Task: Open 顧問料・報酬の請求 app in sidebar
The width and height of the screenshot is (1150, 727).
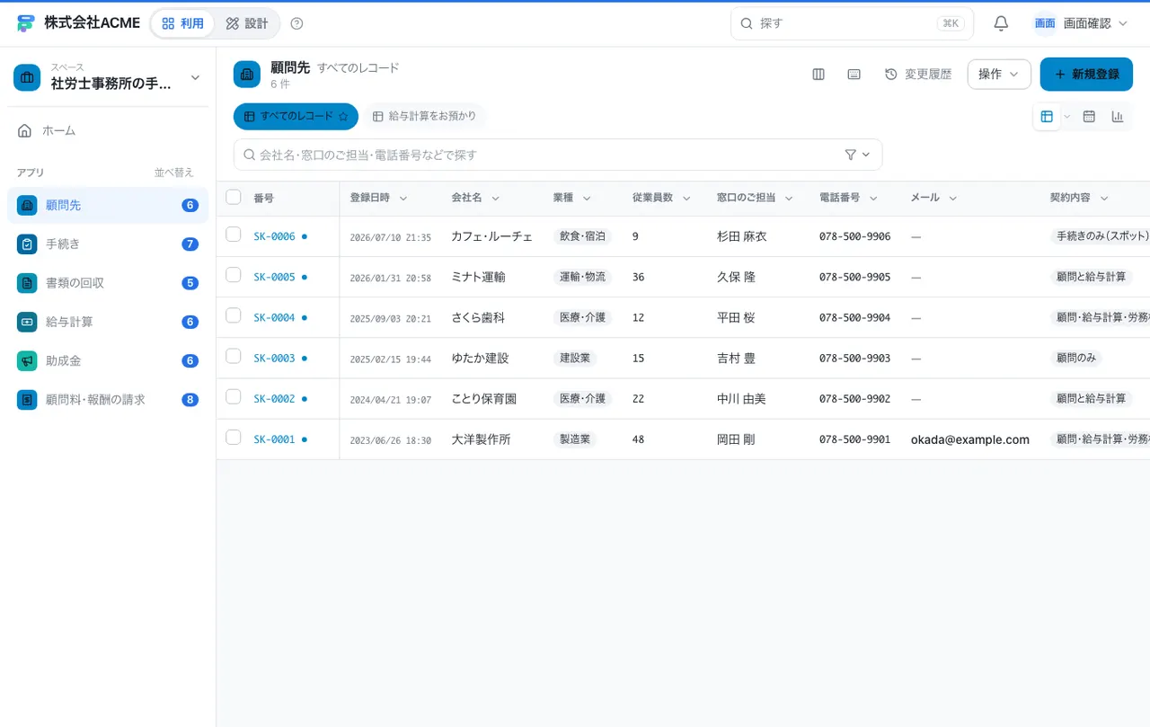Action: pos(108,400)
